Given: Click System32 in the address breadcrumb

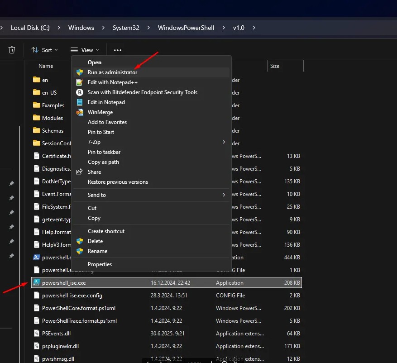Looking at the screenshot, I should tap(126, 28).
